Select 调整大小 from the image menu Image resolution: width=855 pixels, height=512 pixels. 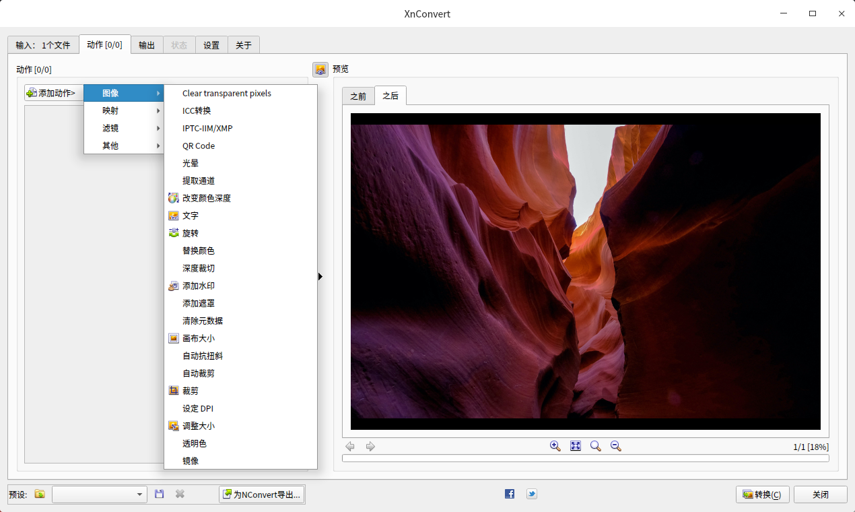(199, 426)
